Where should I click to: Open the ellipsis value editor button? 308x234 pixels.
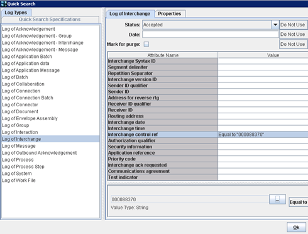(x=277, y=199)
